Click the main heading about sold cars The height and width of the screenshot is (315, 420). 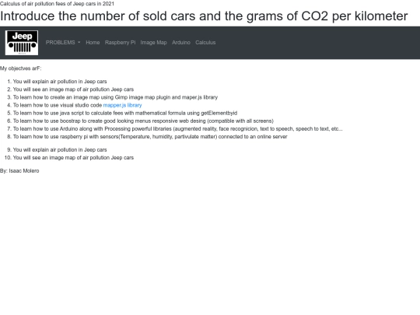tap(204, 16)
